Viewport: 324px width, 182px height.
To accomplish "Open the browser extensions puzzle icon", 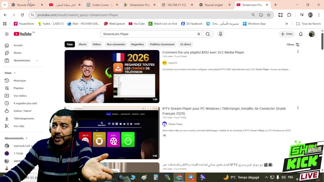I will 289,15.
